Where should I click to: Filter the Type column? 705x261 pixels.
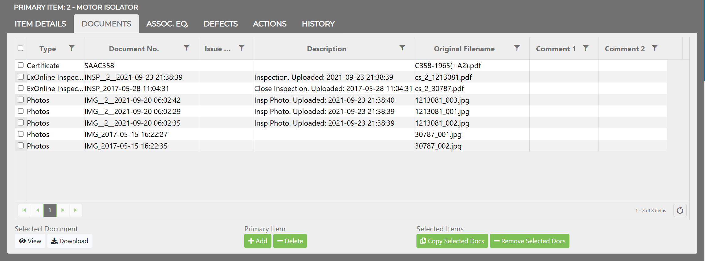point(72,48)
